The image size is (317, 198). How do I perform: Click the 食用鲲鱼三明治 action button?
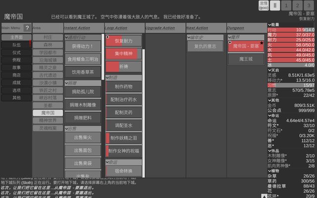click(x=83, y=59)
